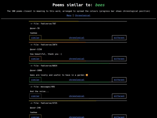The image size is (157, 118).
Task: Click the subtitle describing the 100 closest poems
Action: (x=78, y=11)
